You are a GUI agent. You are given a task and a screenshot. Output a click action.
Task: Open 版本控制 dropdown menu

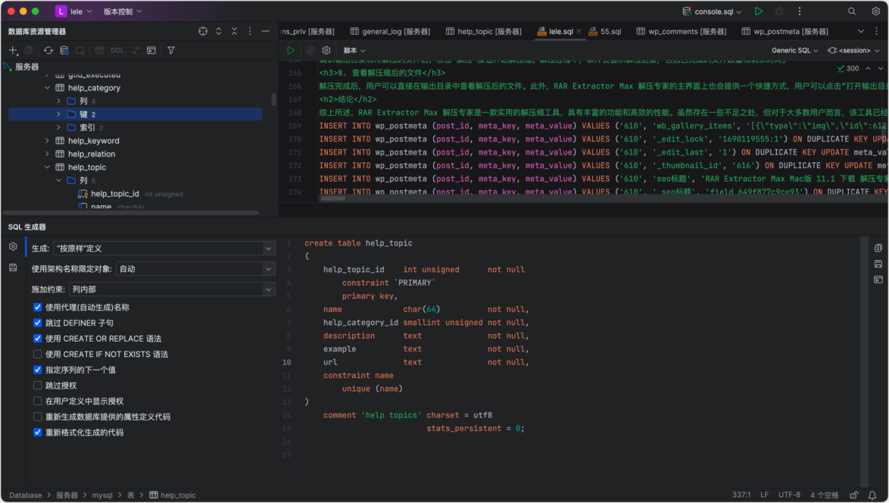click(x=122, y=11)
